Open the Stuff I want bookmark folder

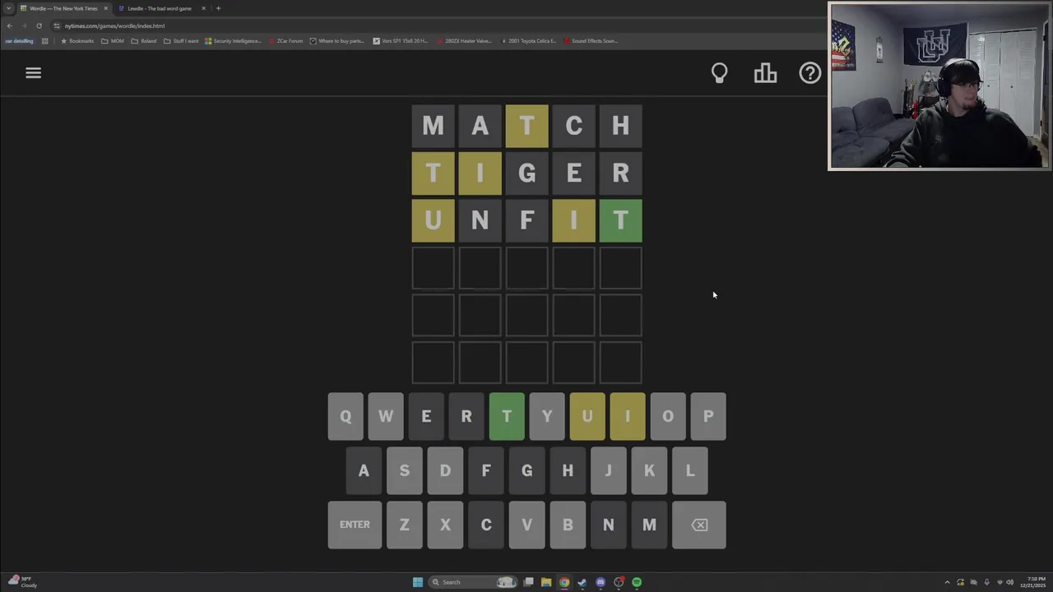pyautogui.click(x=181, y=41)
